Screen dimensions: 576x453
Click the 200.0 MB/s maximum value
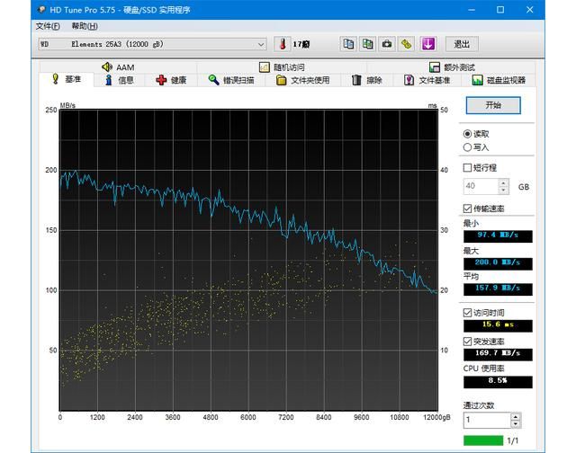coord(498,263)
